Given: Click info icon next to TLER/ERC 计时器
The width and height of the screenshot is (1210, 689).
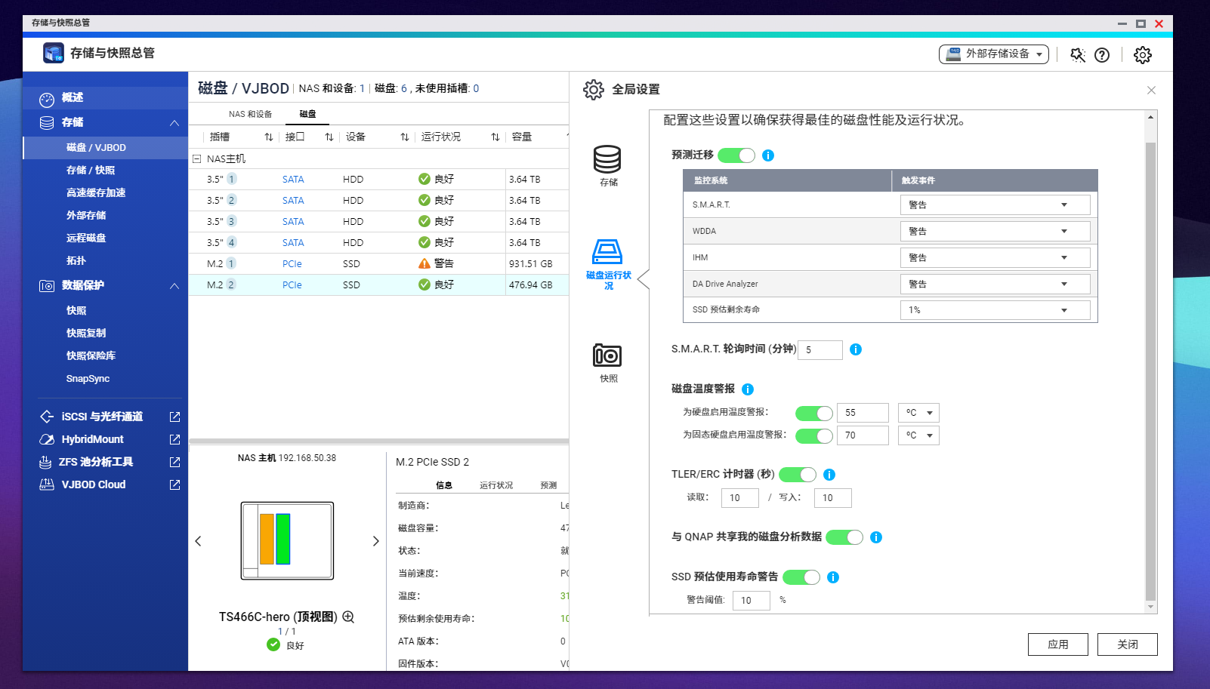Looking at the screenshot, I should (x=829, y=475).
